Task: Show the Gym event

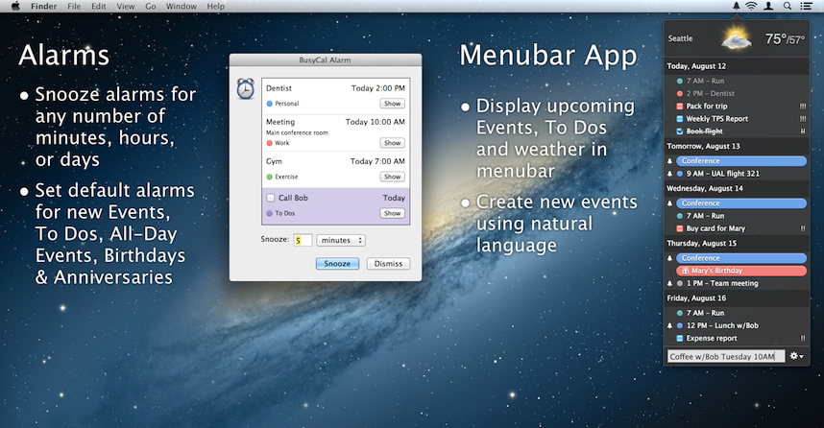Action: coord(393,177)
